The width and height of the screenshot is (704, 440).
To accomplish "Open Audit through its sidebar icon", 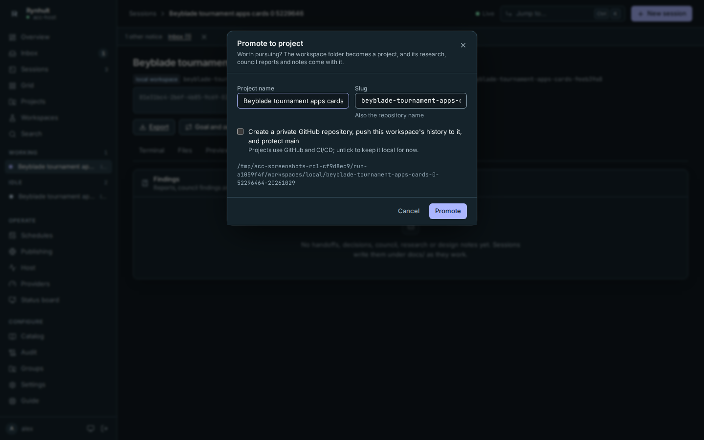I will coord(13,352).
